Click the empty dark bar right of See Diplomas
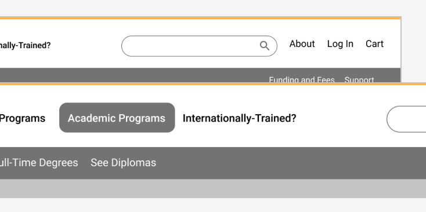This screenshot has width=426, height=212. tap(291, 163)
